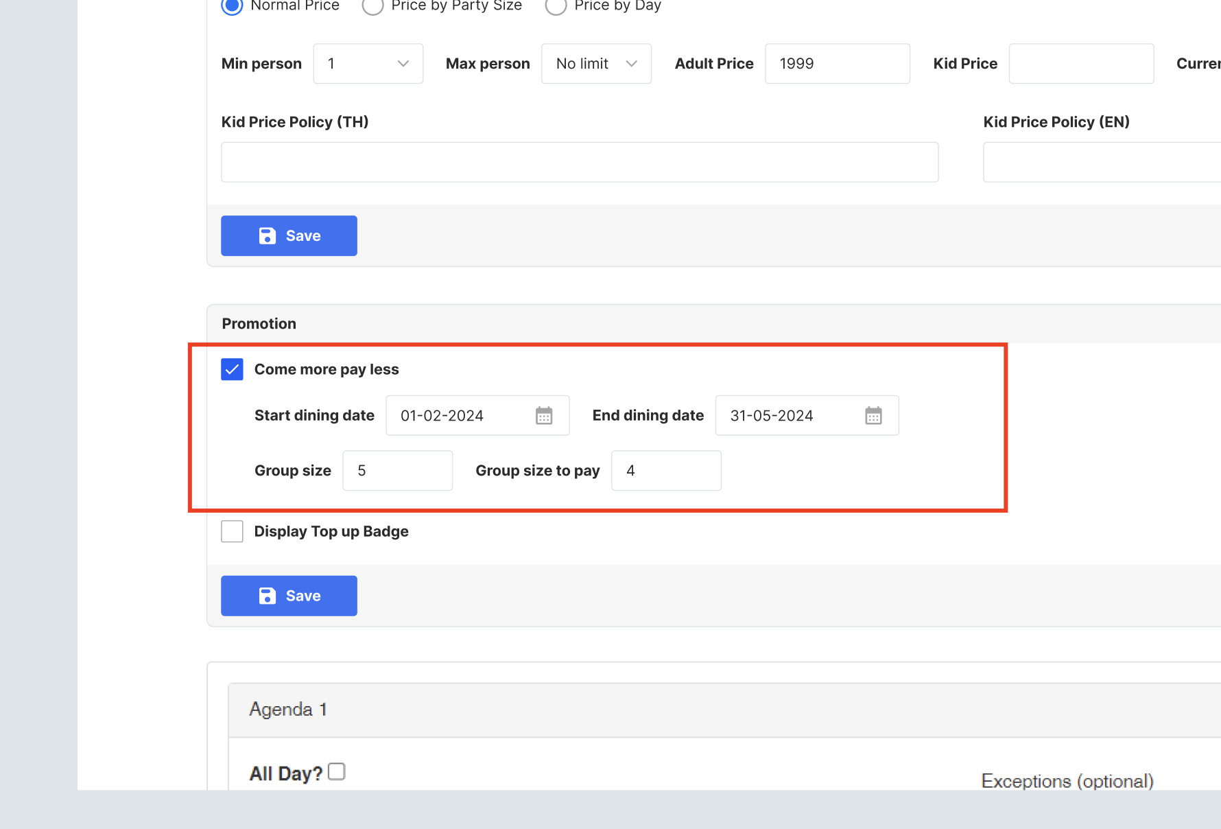This screenshot has width=1221, height=829.
Task: Focus the Kid Price input field
Action: 1080,64
